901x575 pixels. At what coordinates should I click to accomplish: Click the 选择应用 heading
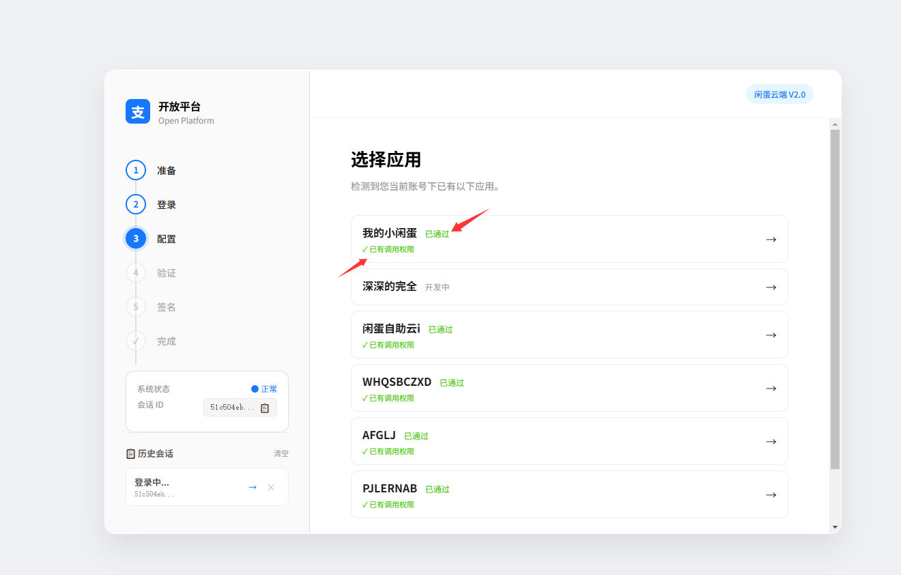pyautogui.click(x=386, y=160)
